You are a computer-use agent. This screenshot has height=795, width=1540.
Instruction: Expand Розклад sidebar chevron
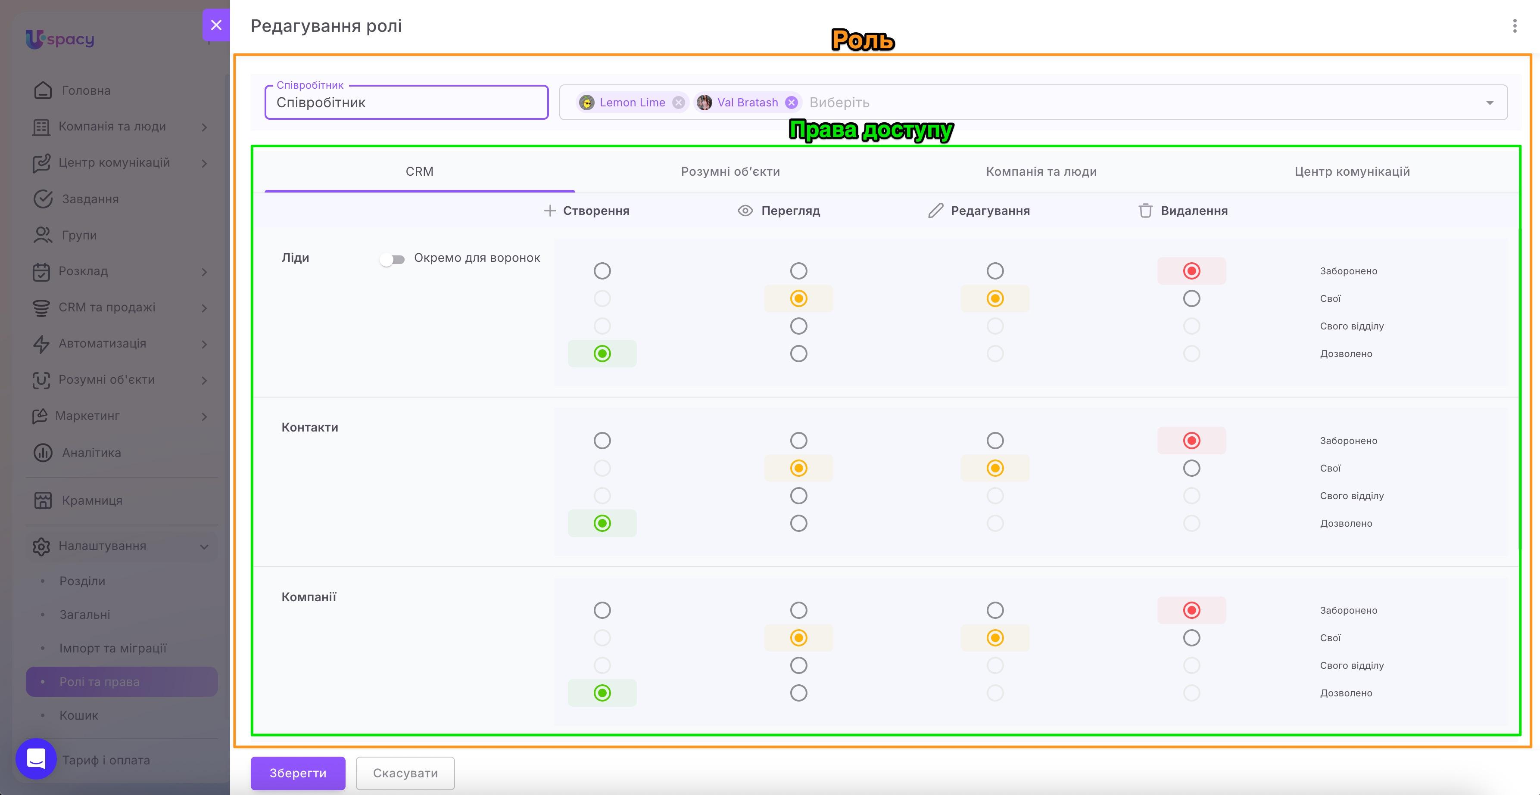pos(204,272)
